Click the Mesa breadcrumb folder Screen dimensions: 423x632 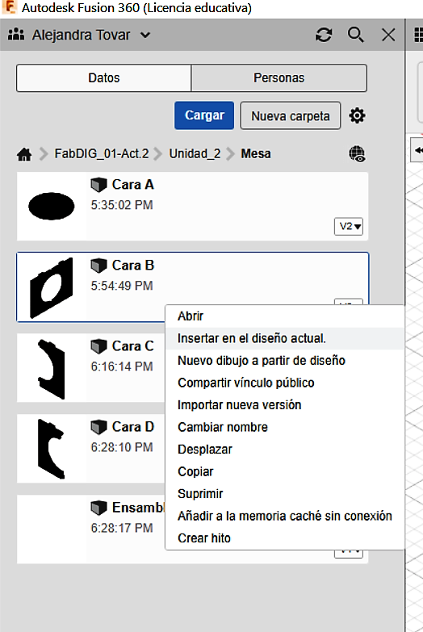tap(256, 153)
